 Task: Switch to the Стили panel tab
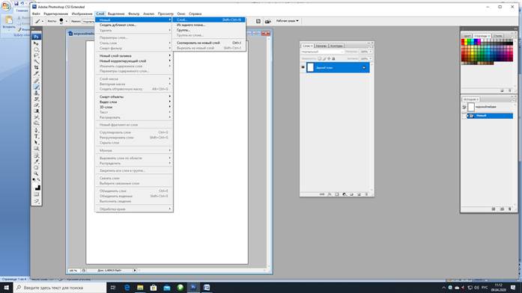point(498,36)
